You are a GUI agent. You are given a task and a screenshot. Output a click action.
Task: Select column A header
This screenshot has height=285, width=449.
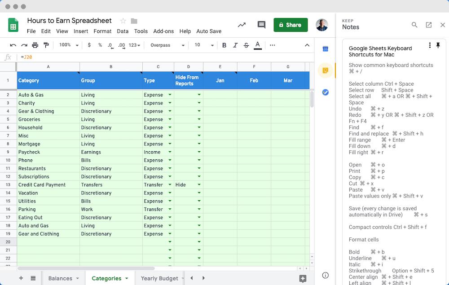pos(48,67)
